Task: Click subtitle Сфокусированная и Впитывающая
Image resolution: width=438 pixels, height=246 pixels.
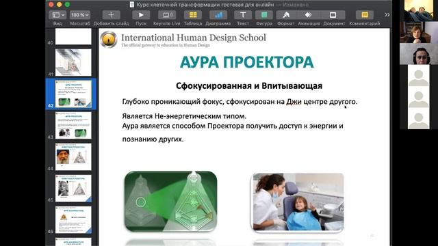Action: tap(249, 86)
